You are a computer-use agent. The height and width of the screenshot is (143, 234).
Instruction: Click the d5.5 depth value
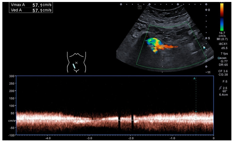click(x=224, y=48)
